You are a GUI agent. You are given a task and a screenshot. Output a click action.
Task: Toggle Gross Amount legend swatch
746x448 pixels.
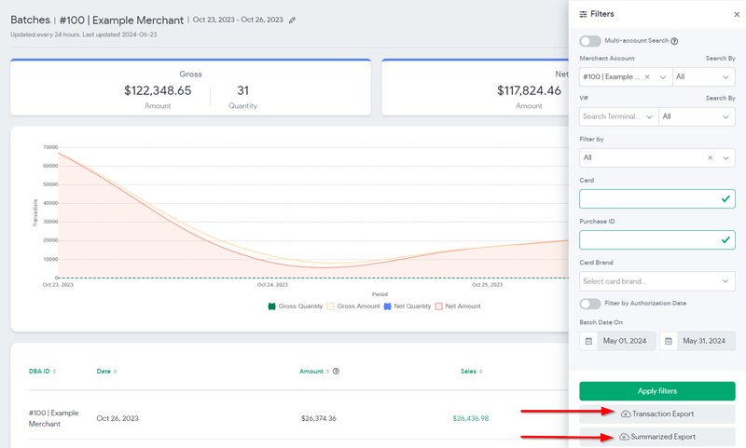pos(331,306)
